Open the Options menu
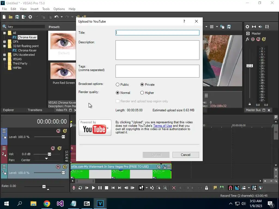This screenshot has width=279, height=209. coord(59,9)
